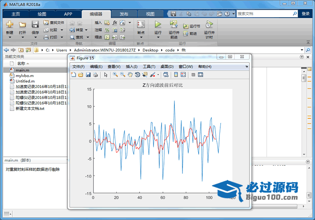
Task: Toggle the Zoom In tool in the figure
Action: [115, 75]
